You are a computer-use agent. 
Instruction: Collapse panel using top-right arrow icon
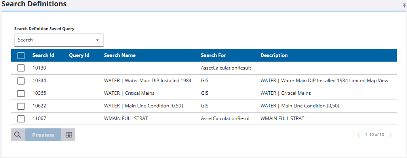coord(404,5)
